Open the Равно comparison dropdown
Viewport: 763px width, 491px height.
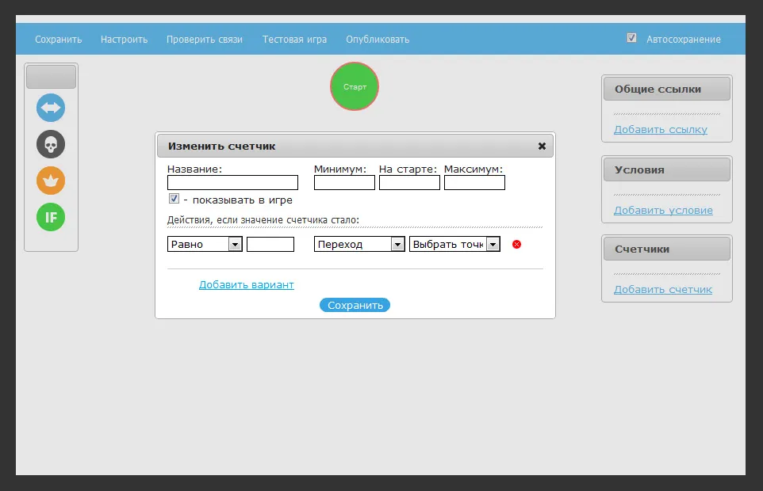[205, 245]
